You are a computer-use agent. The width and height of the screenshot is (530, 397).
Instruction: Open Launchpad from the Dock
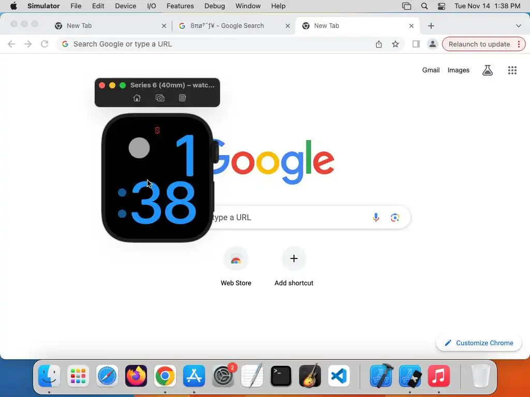click(x=78, y=376)
